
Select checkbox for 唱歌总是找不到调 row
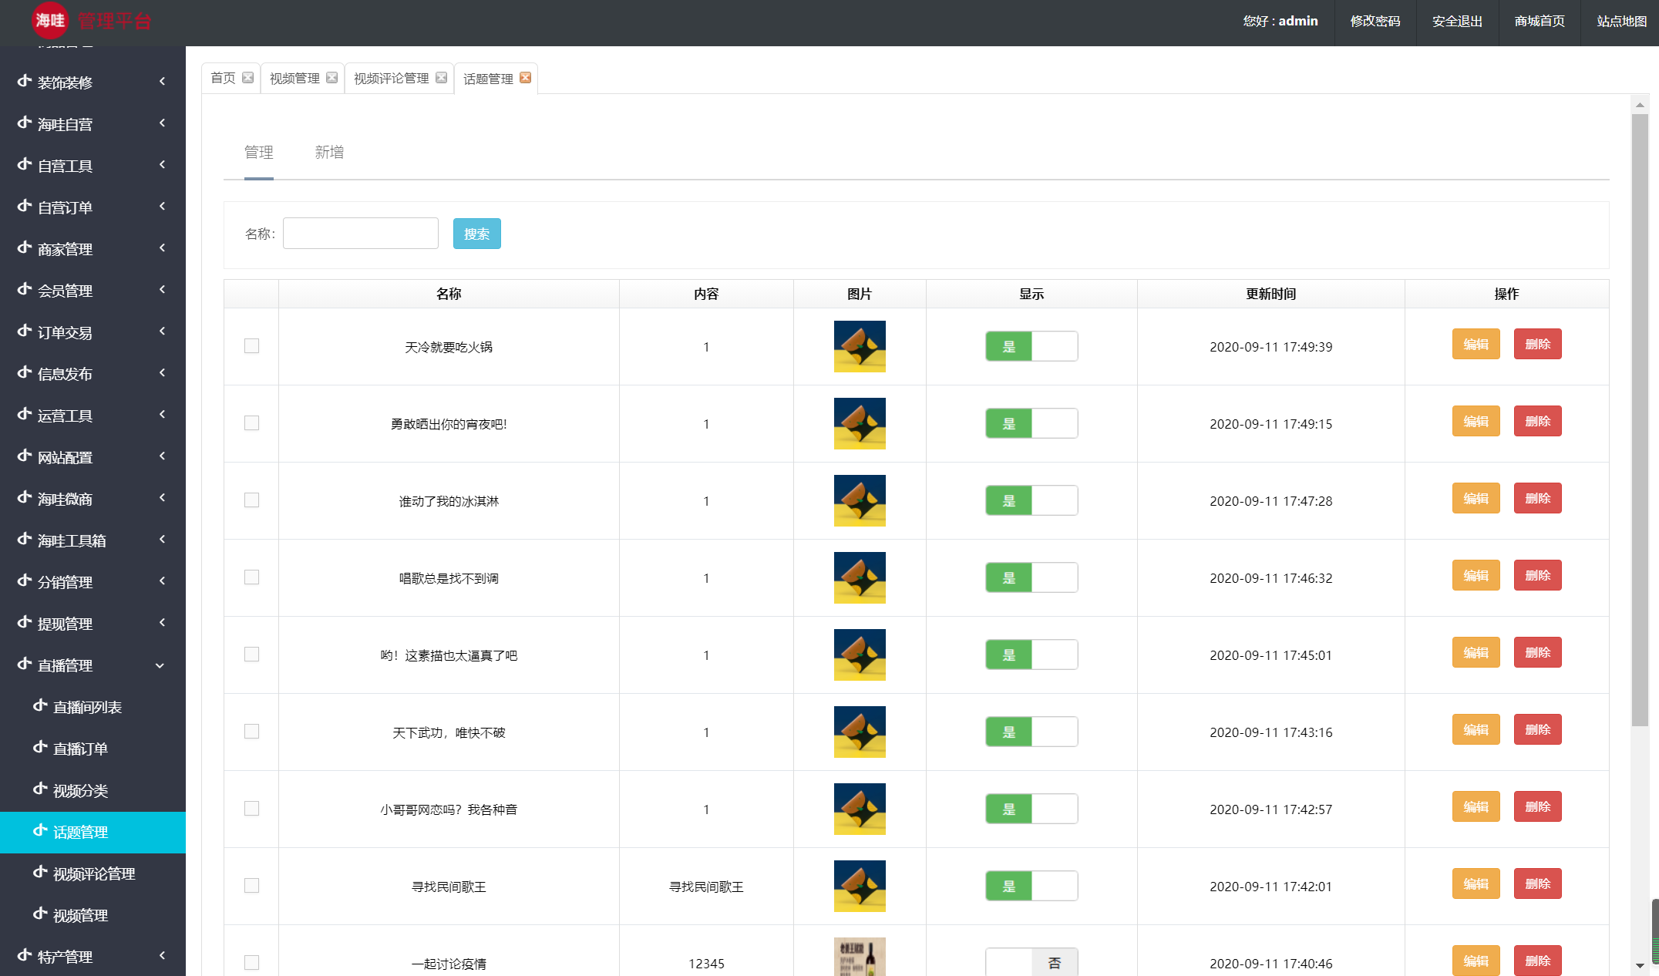tap(251, 577)
